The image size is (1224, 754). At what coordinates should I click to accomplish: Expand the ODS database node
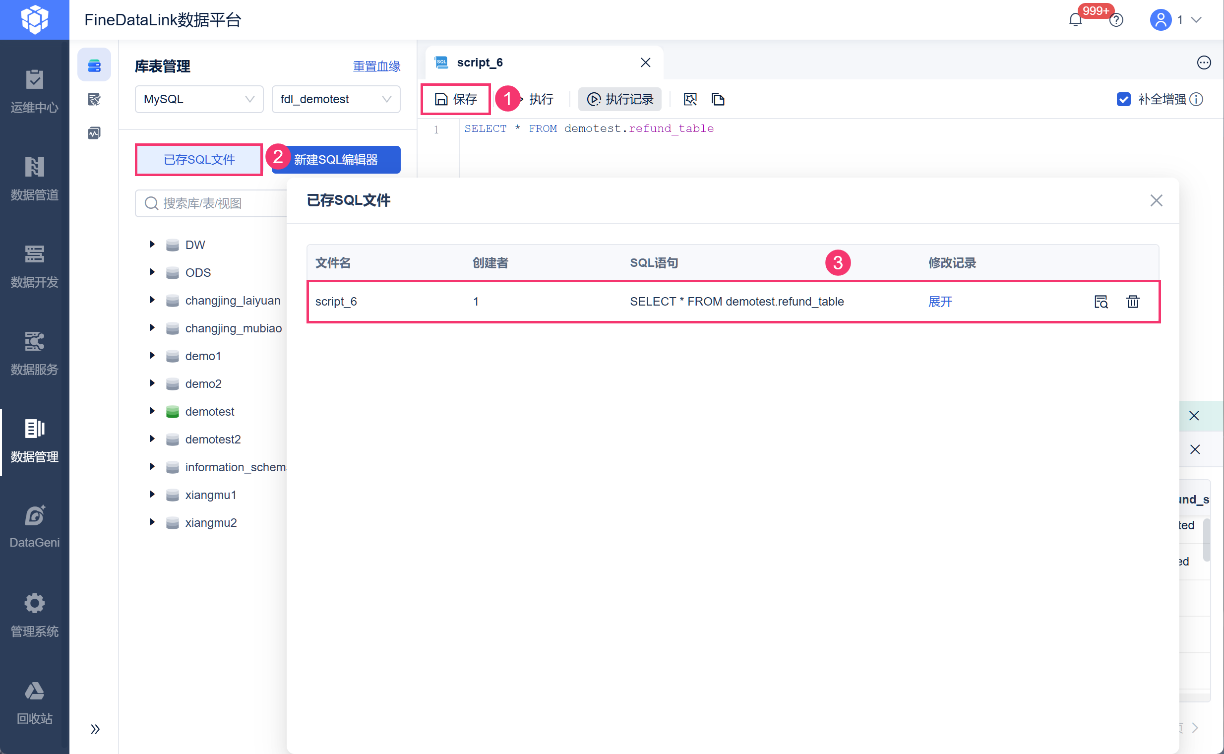coord(152,272)
